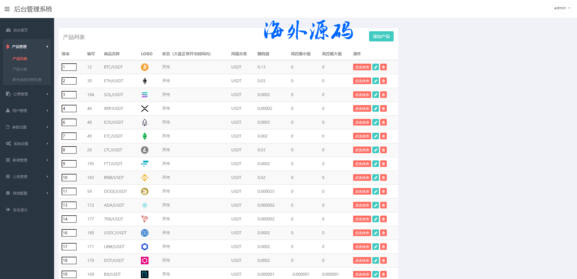Expand the 订单管理 sidebar menu
Screen dimensions: 577x279
pyautogui.click(x=27, y=94)
